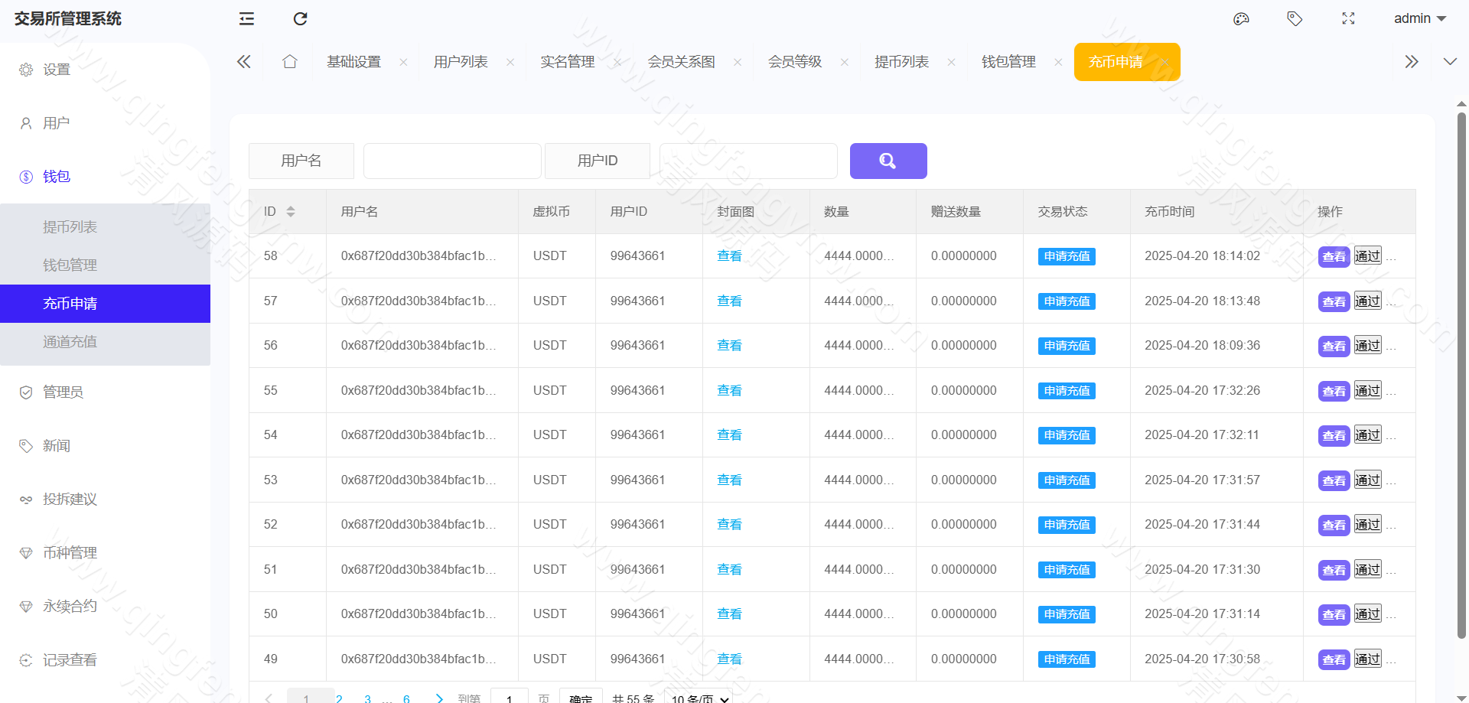
Task: Open the theme palette settings icon
Action: pos(1241,18)
